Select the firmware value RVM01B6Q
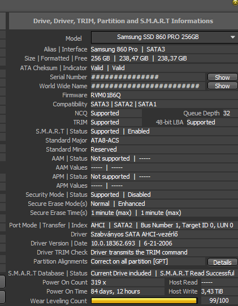The image size is (238, 306). 106,95
